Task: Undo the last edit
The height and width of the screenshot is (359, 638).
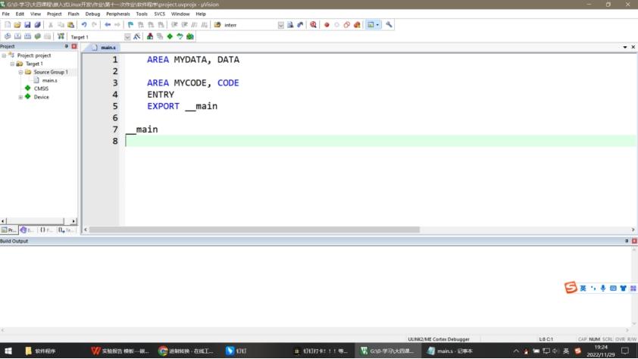Action: (84, 25)
